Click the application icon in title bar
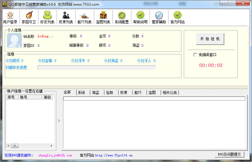 click(5, 4)
